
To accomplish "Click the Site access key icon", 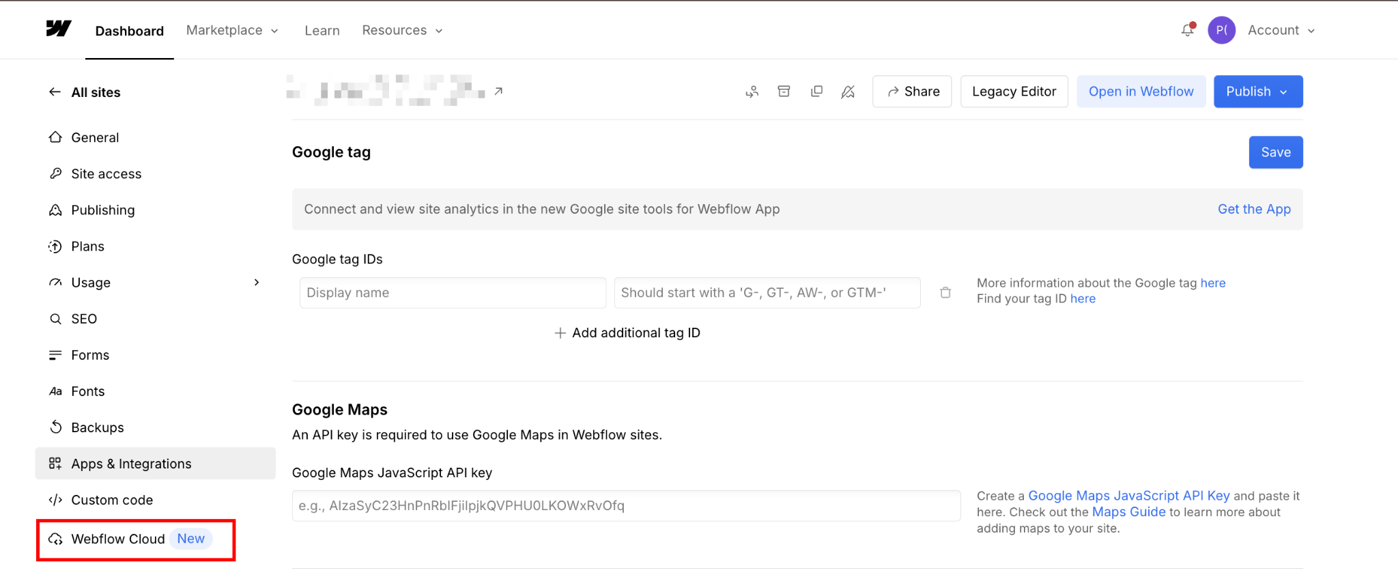I will [55, 173].
